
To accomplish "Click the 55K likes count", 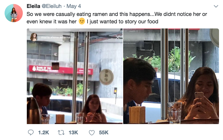I will click(104, 132).
